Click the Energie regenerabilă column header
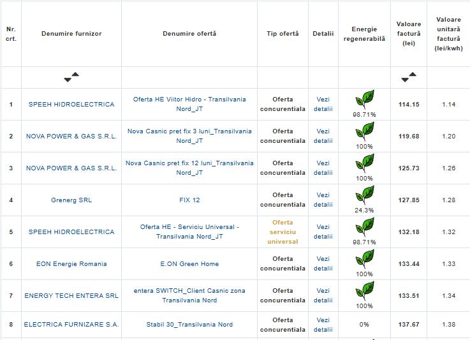This screenshot has height=340, width=470. pyautogui.click(x=364, y=34)
